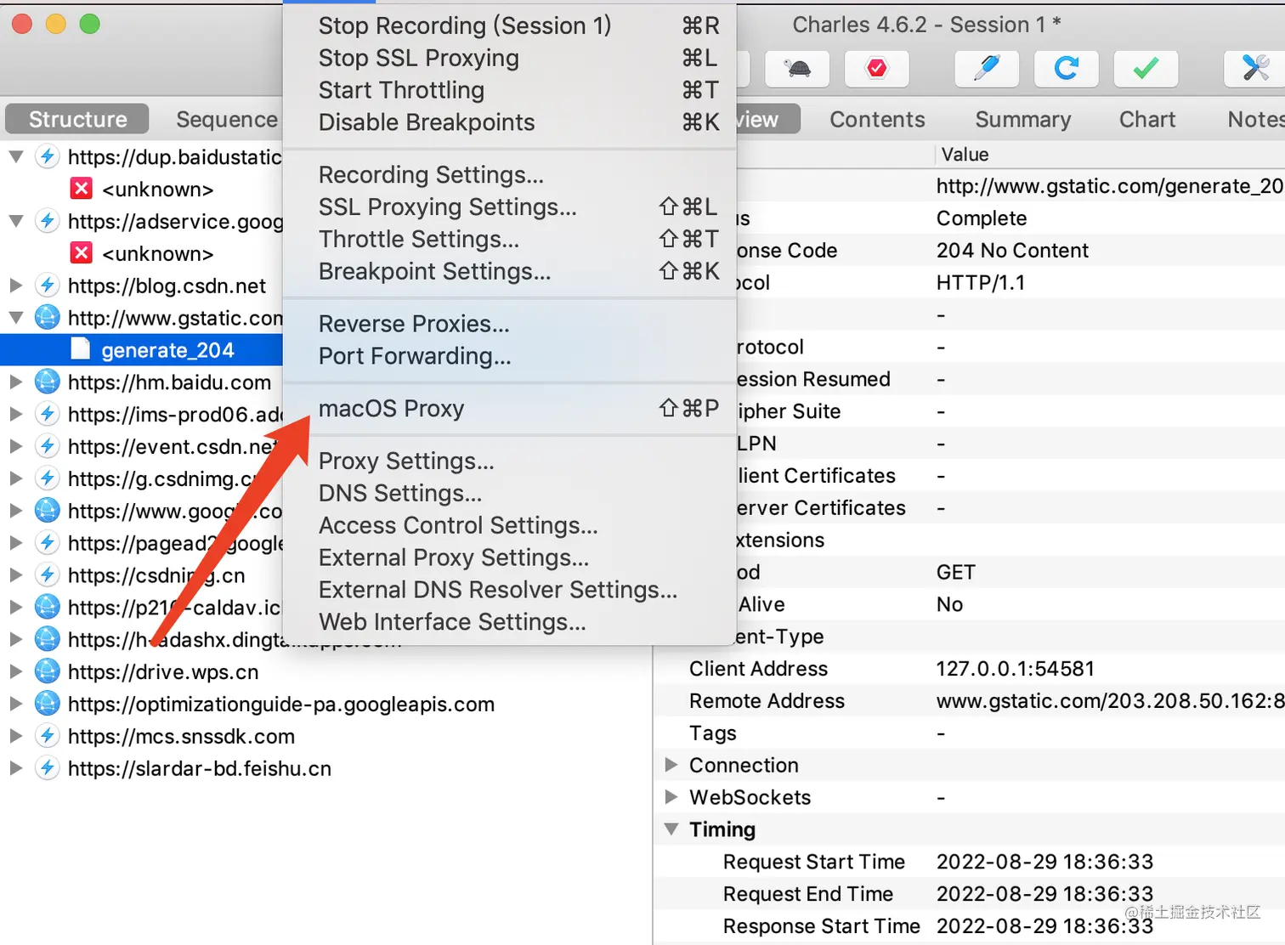Click the turtle throttling toolbar icon

coord(797,69)
